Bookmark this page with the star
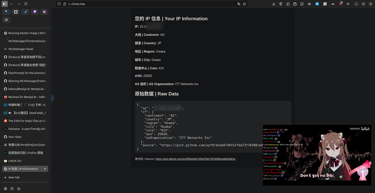 click(244, 4)
